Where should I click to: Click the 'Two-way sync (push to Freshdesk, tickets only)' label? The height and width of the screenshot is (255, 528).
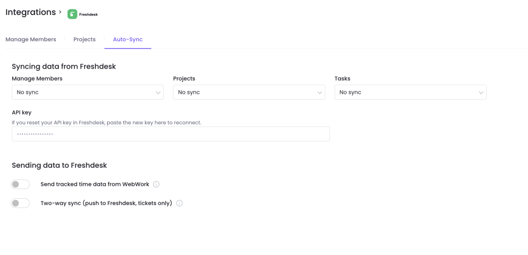(106, 203)
